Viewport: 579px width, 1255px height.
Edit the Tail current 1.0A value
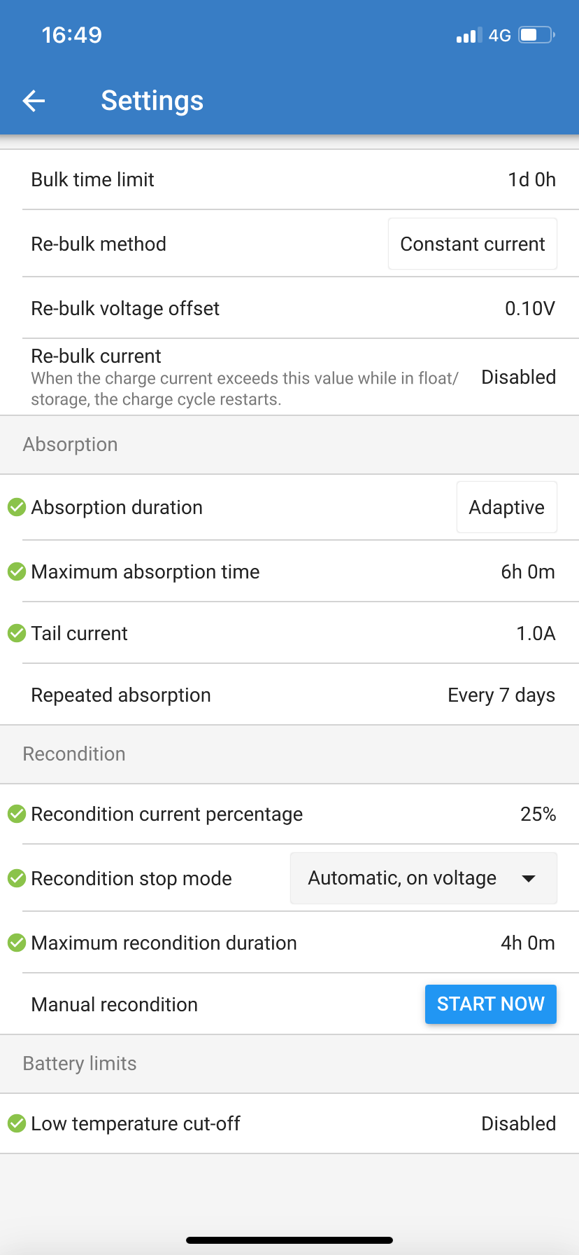coord(536,634)
